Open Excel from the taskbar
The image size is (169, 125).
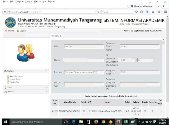pos(125,122)
